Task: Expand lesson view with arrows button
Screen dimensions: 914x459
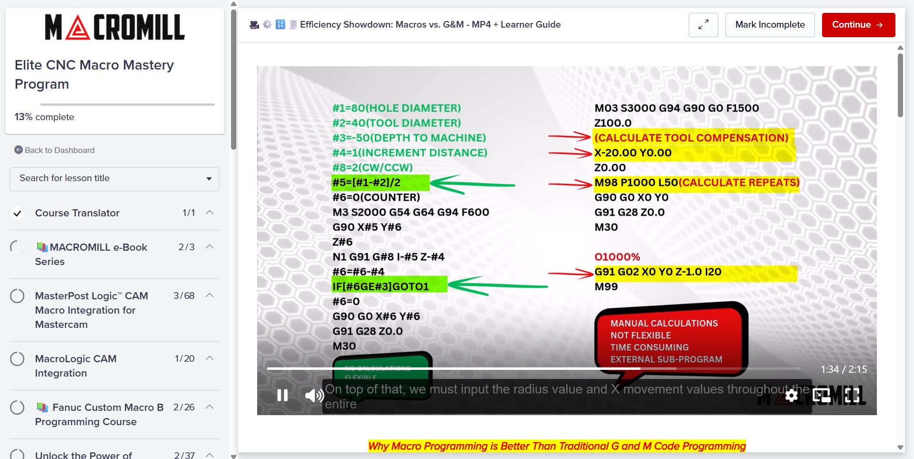Action: 703,25
